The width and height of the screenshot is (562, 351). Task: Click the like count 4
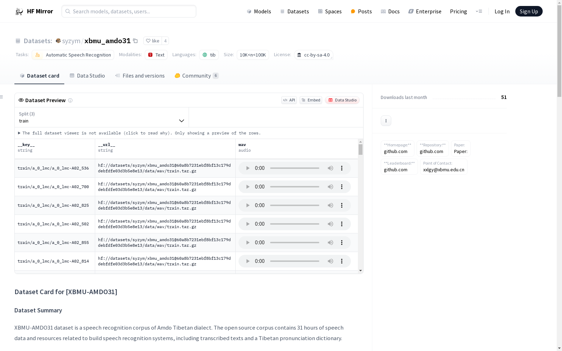click(x=165, y=41)
